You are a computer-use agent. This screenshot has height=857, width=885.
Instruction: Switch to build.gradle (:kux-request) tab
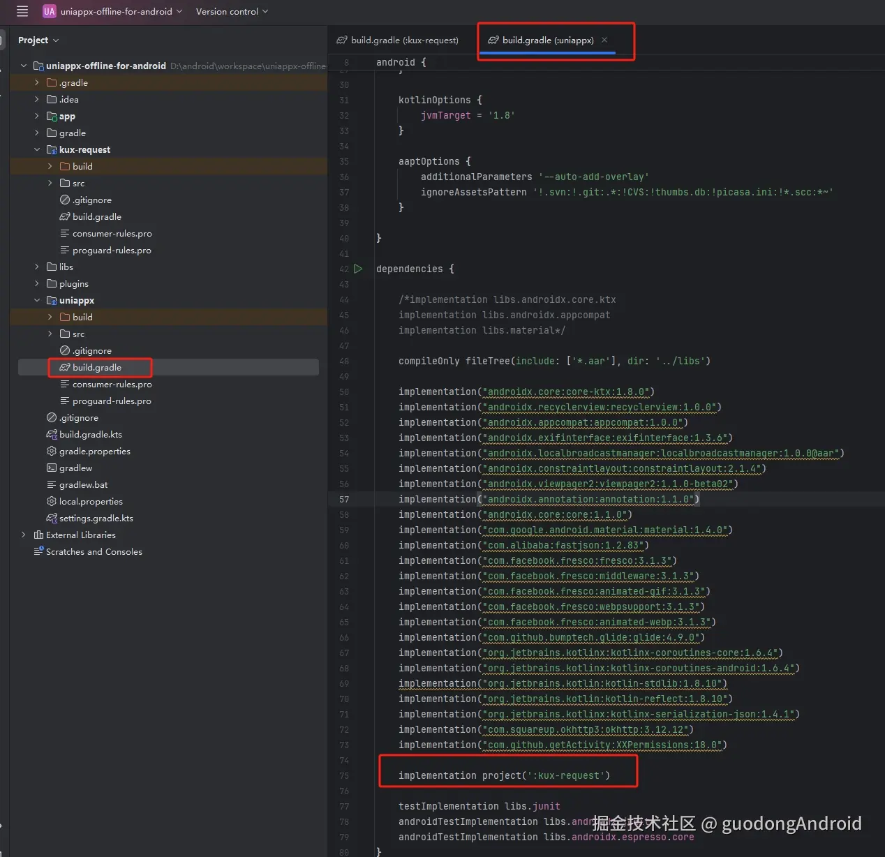point(398,40)
